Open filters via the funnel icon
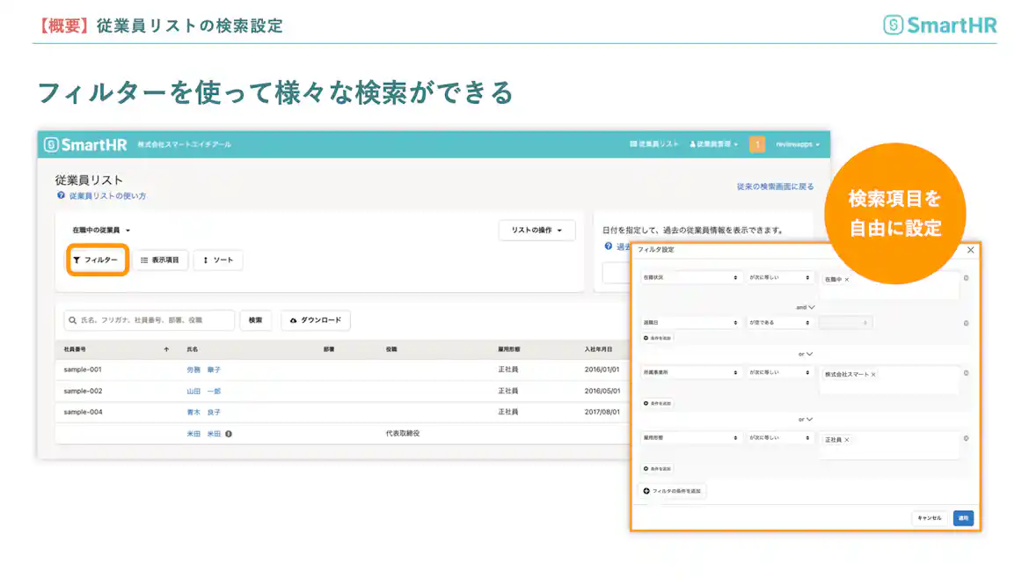Screen dimensions: 1029x579 (x=77, y=260)
